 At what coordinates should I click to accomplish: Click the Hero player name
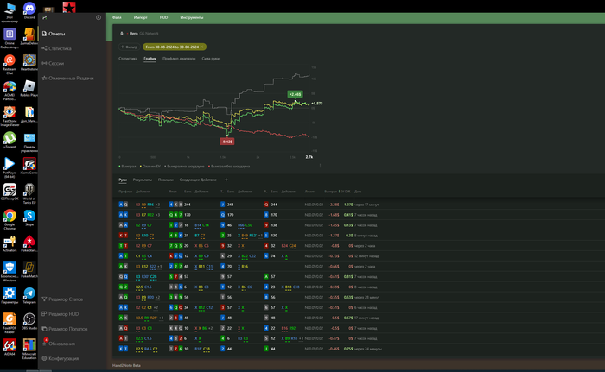pyautogui.click(x=133, y=34)
